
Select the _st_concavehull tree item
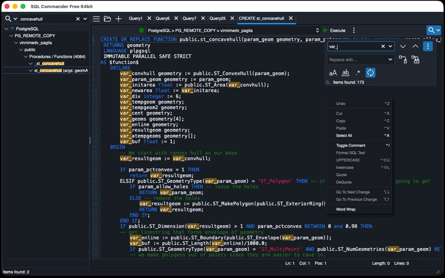(x=49, y=64)
